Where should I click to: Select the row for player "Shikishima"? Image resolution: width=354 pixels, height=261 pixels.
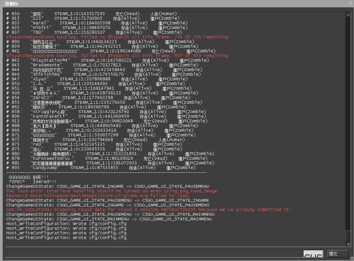click(103, 74)
